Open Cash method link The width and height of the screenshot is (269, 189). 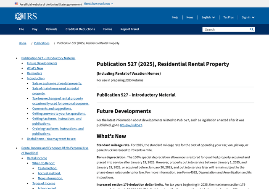47,168
